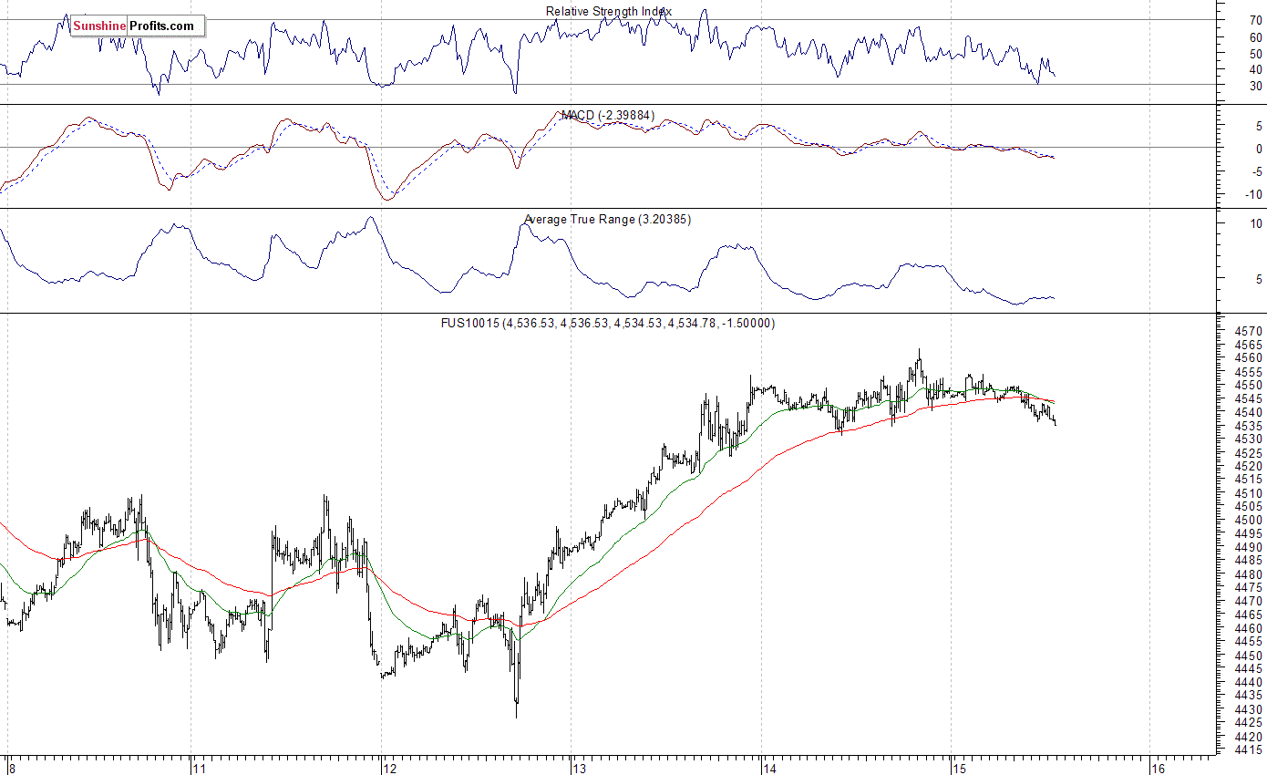This screenshot has height=775, width=1267.
Task: Click the MACD -10 axis label
Action: tap(1253, 194)
